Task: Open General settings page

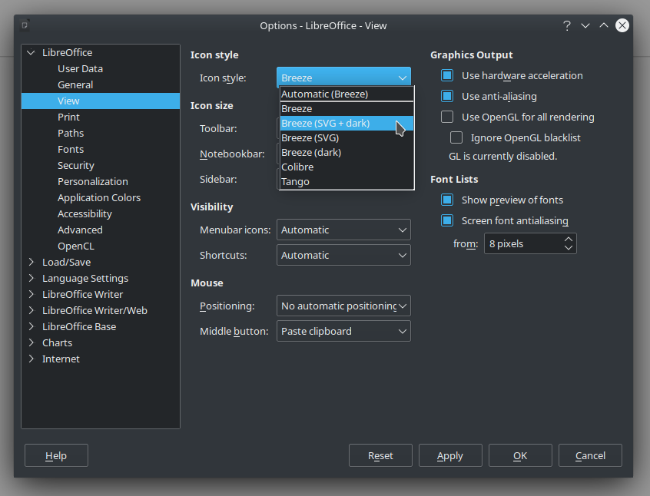Action: [75, 85]
